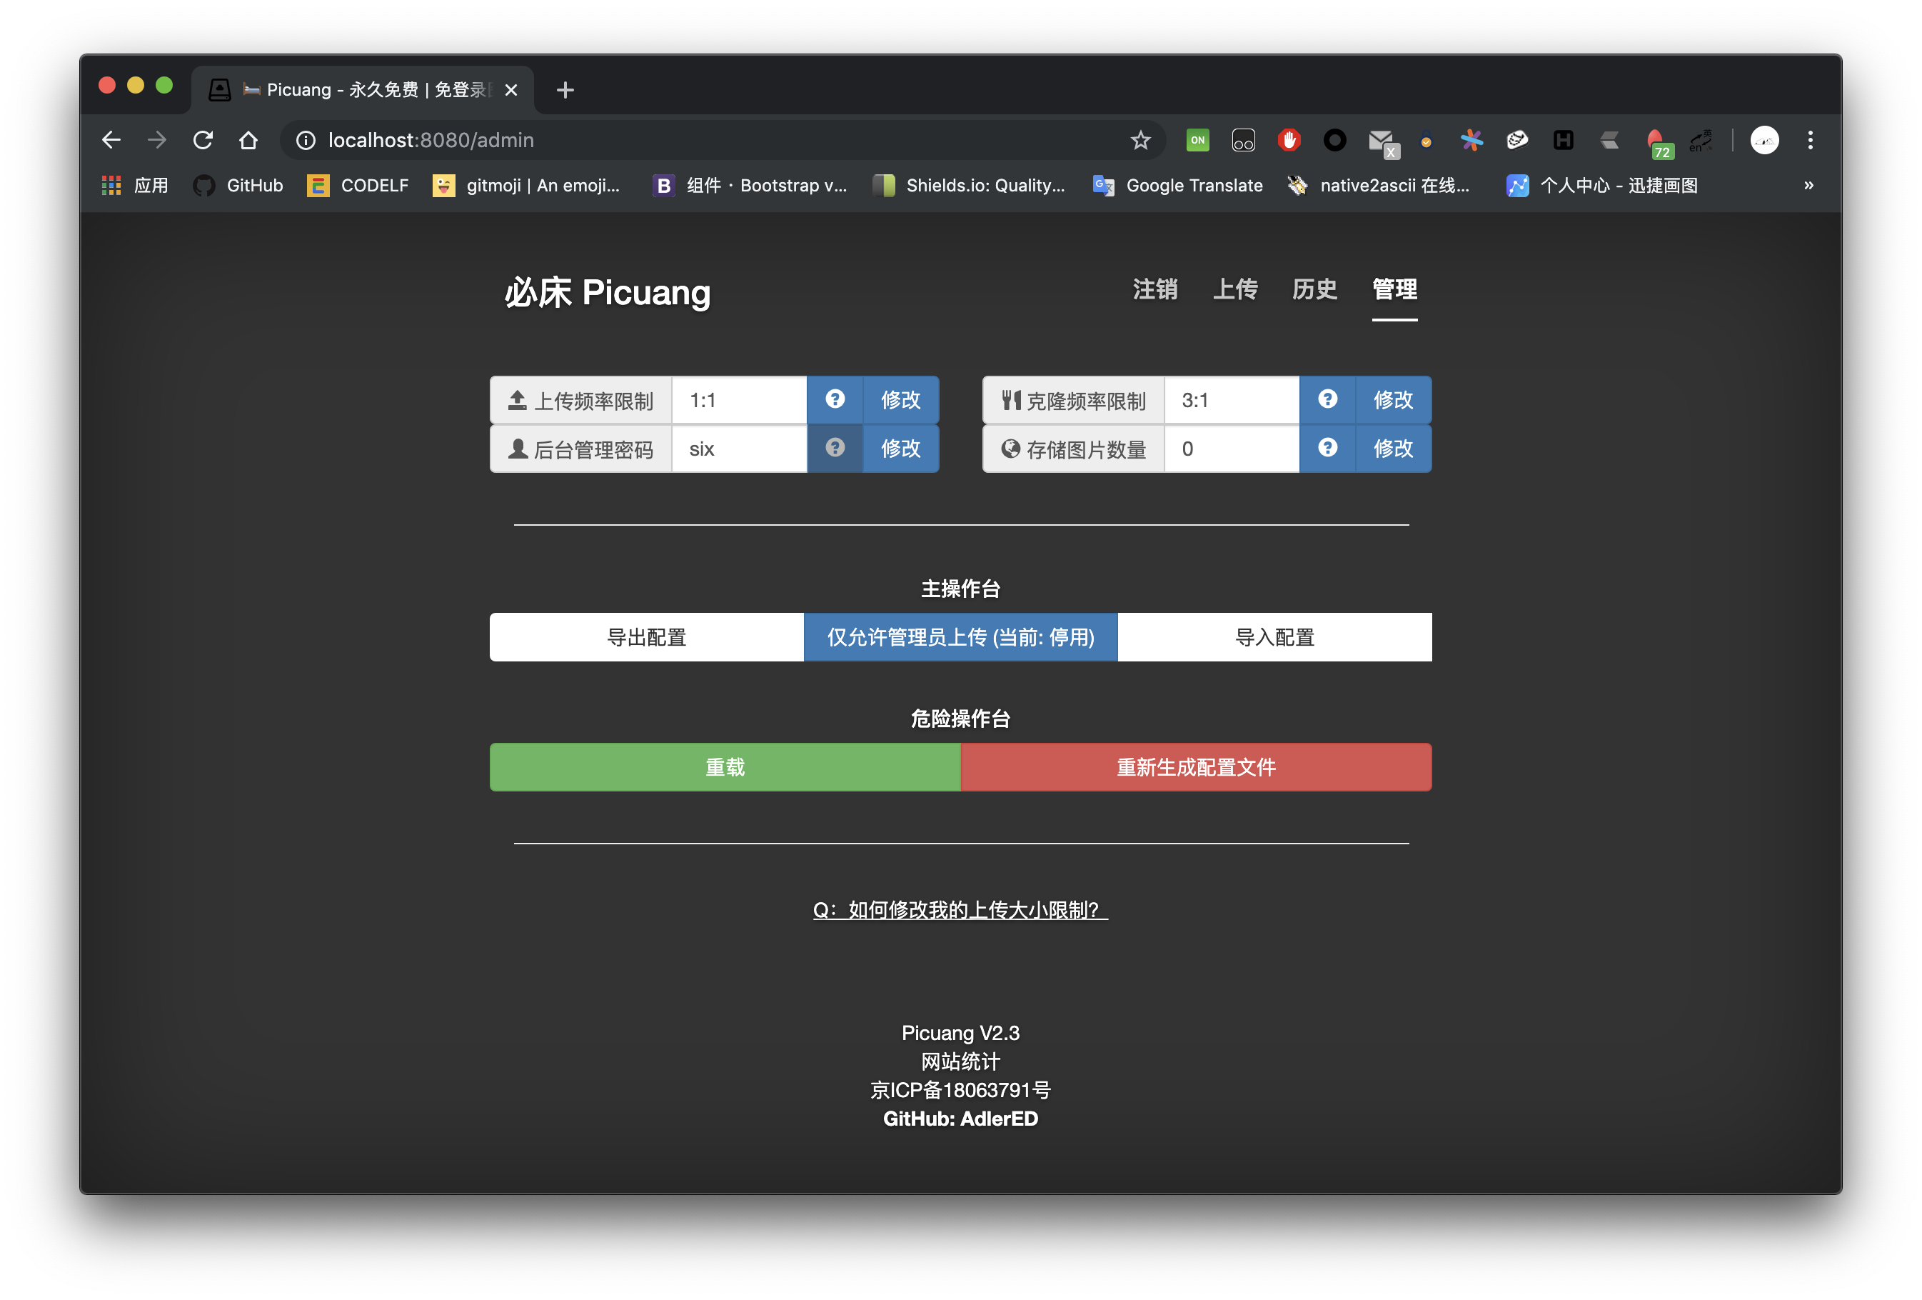Reload the page with refresh icon
Image resolution: width=1922 pixels, height=1300 pixels.
pos(203,140)
